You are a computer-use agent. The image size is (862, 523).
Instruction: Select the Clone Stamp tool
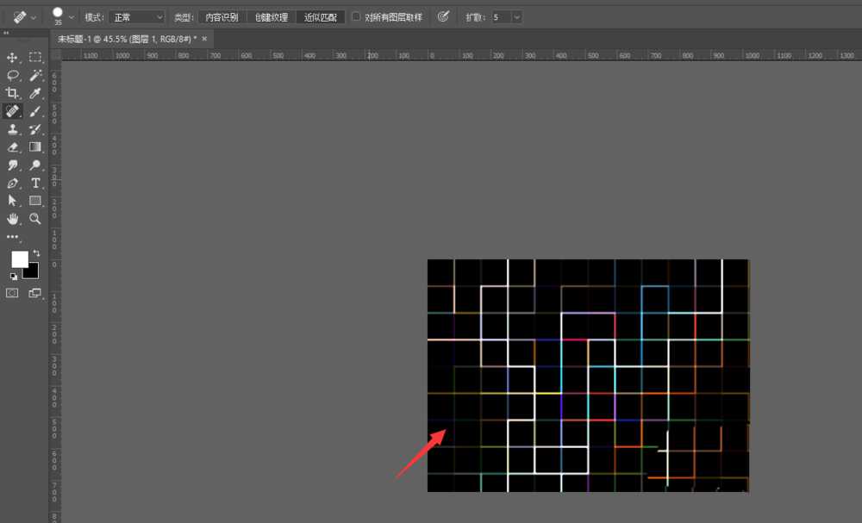click(x=13, y=129)
